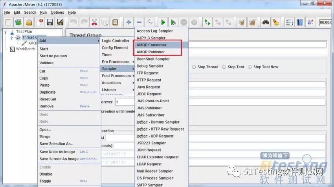Choose JSR223 Sampler entry

pos(161,143)
